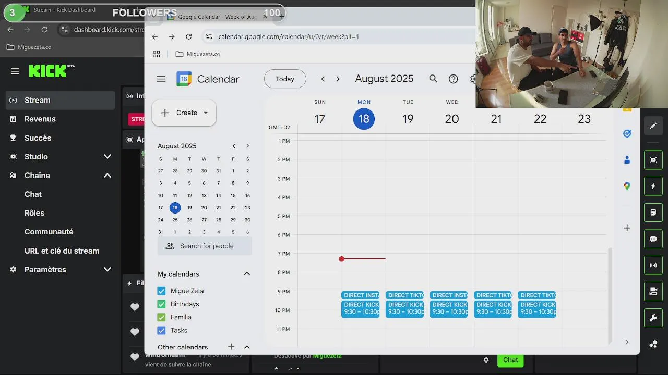Go back in the Calendar browser window

point(154,36)
